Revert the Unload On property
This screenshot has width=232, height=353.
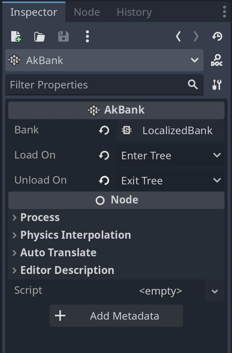[x=105, y=180]
